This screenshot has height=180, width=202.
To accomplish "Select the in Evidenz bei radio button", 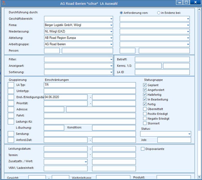I will click(159, 13).
